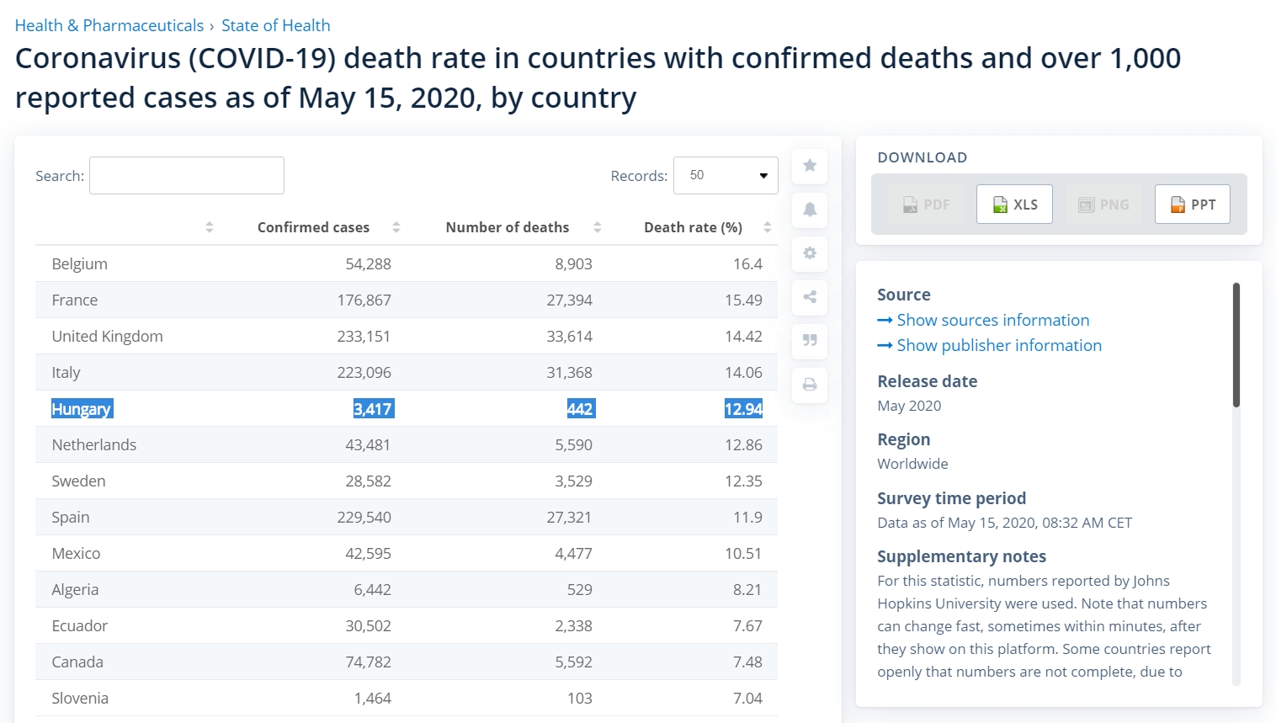Click Netherlands deaths value 5,590

pos(574,444)
